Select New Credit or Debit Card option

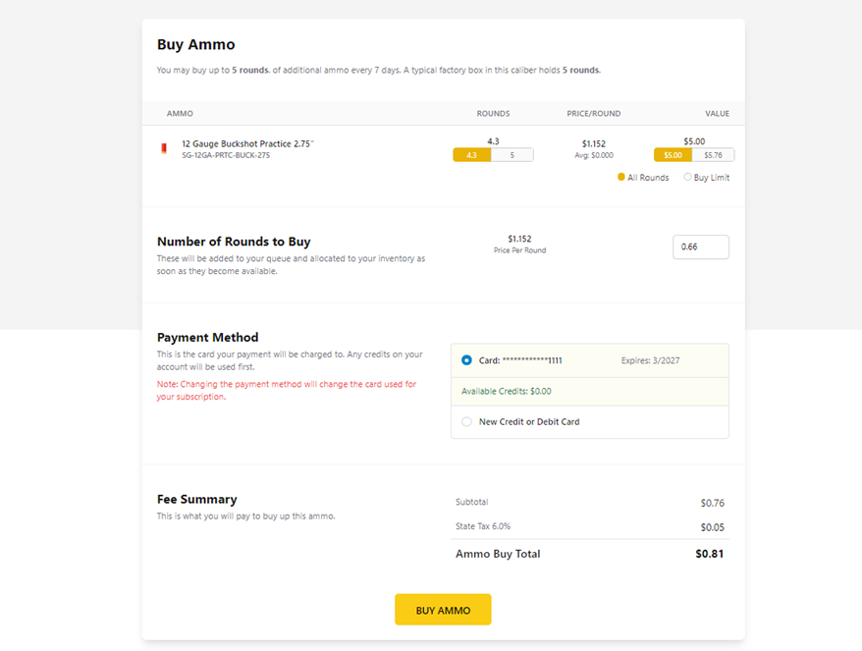(x=466, y=421)
